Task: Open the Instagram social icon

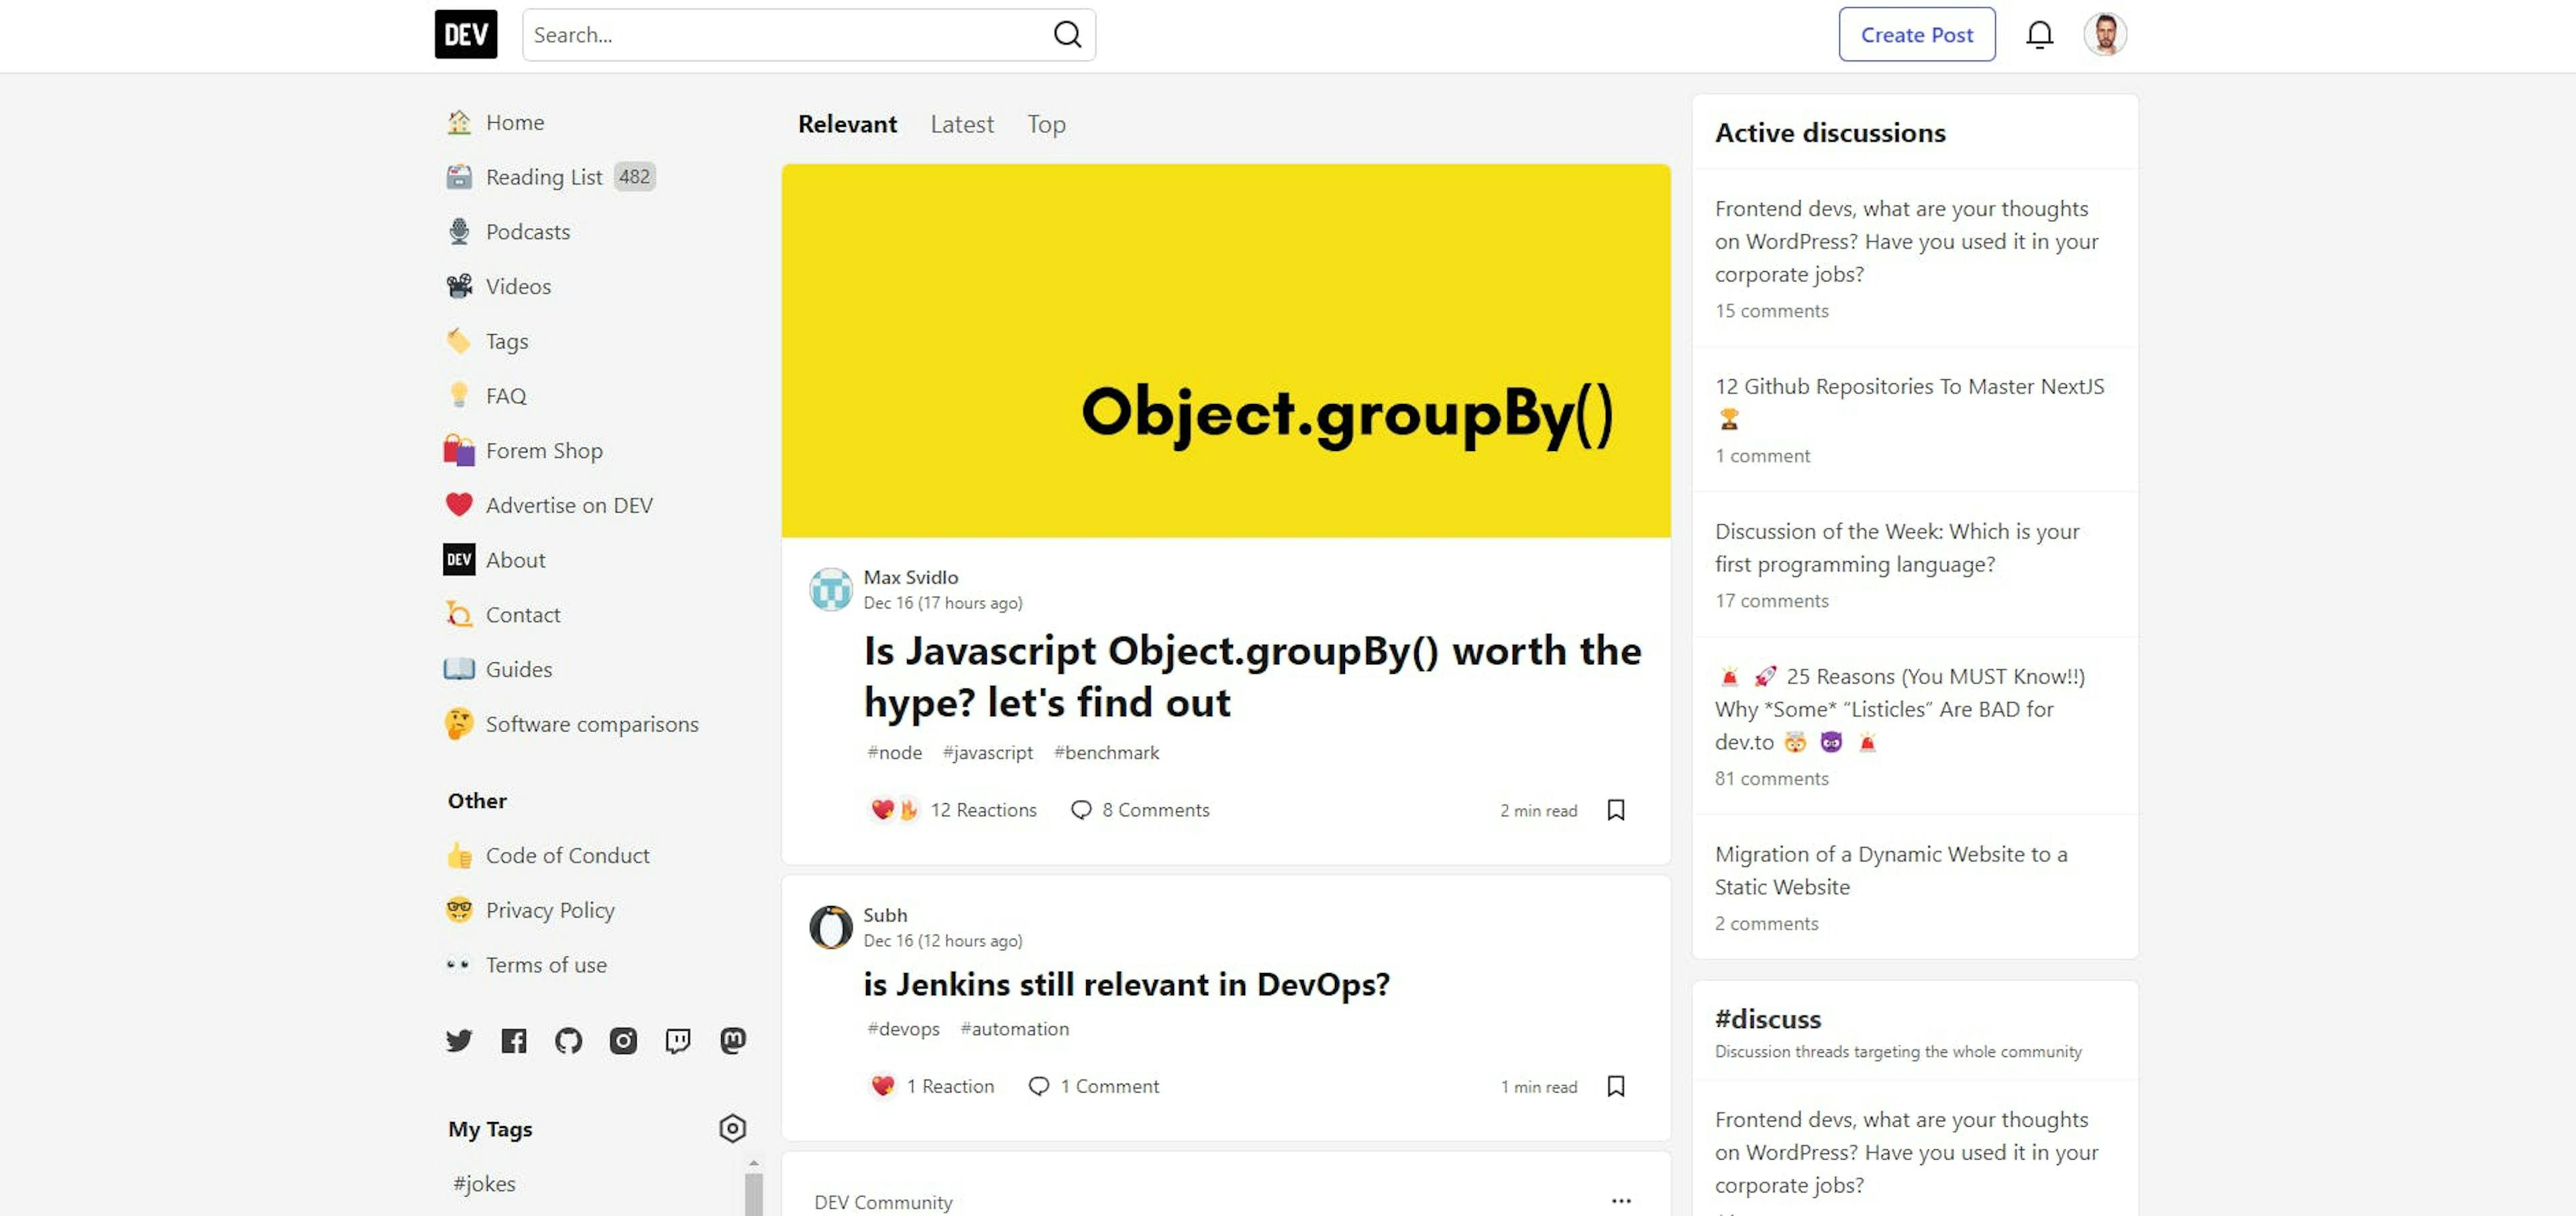Action: click(x=623, y=1041)
